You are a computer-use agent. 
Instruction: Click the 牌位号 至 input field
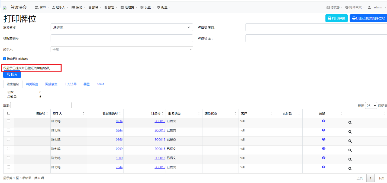pos(316,38)
